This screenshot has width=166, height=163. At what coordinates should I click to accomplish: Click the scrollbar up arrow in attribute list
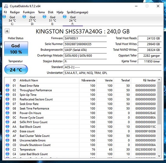click(x=159, y=80)
